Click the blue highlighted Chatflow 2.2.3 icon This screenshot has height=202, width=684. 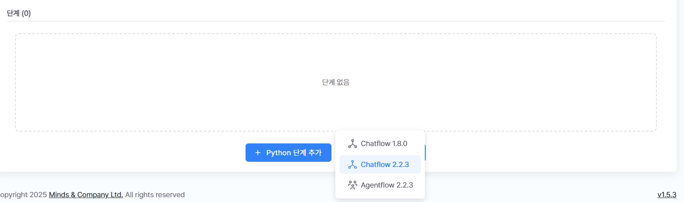coord(353,164)
